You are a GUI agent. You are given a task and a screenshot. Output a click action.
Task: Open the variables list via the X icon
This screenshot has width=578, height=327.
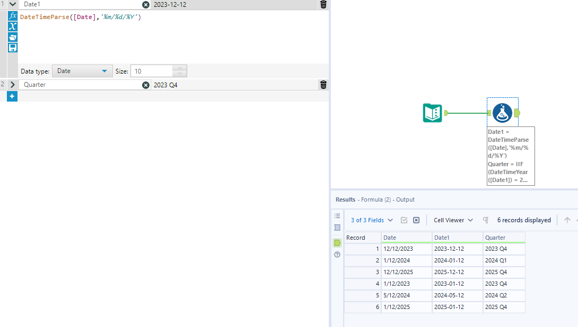pos(12,26)
